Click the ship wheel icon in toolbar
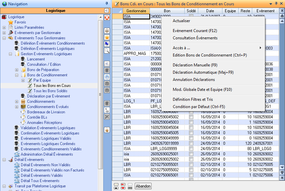The width and height of the screenshot is (285, 191). click(107, 31)
